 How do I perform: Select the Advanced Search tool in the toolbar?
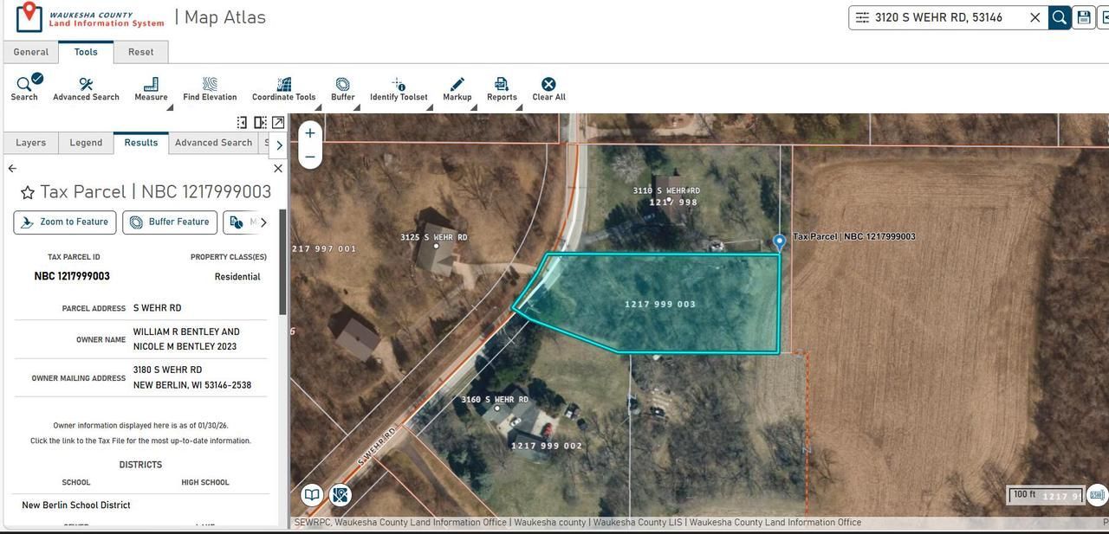pos(86,88)
